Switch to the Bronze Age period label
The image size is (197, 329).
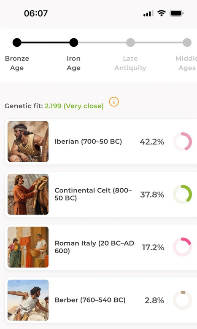coord(17,63)
